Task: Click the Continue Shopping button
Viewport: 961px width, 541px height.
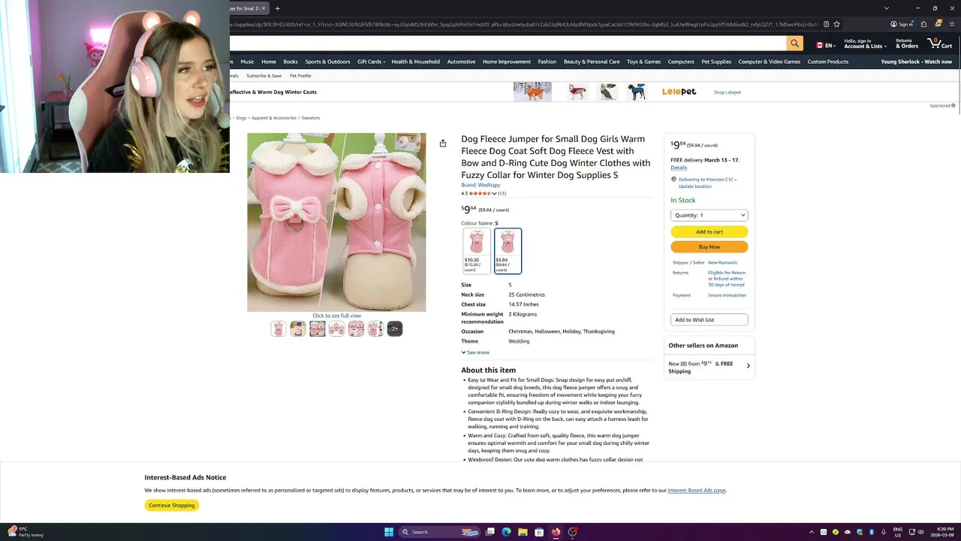Action: [x=172, y=505]
